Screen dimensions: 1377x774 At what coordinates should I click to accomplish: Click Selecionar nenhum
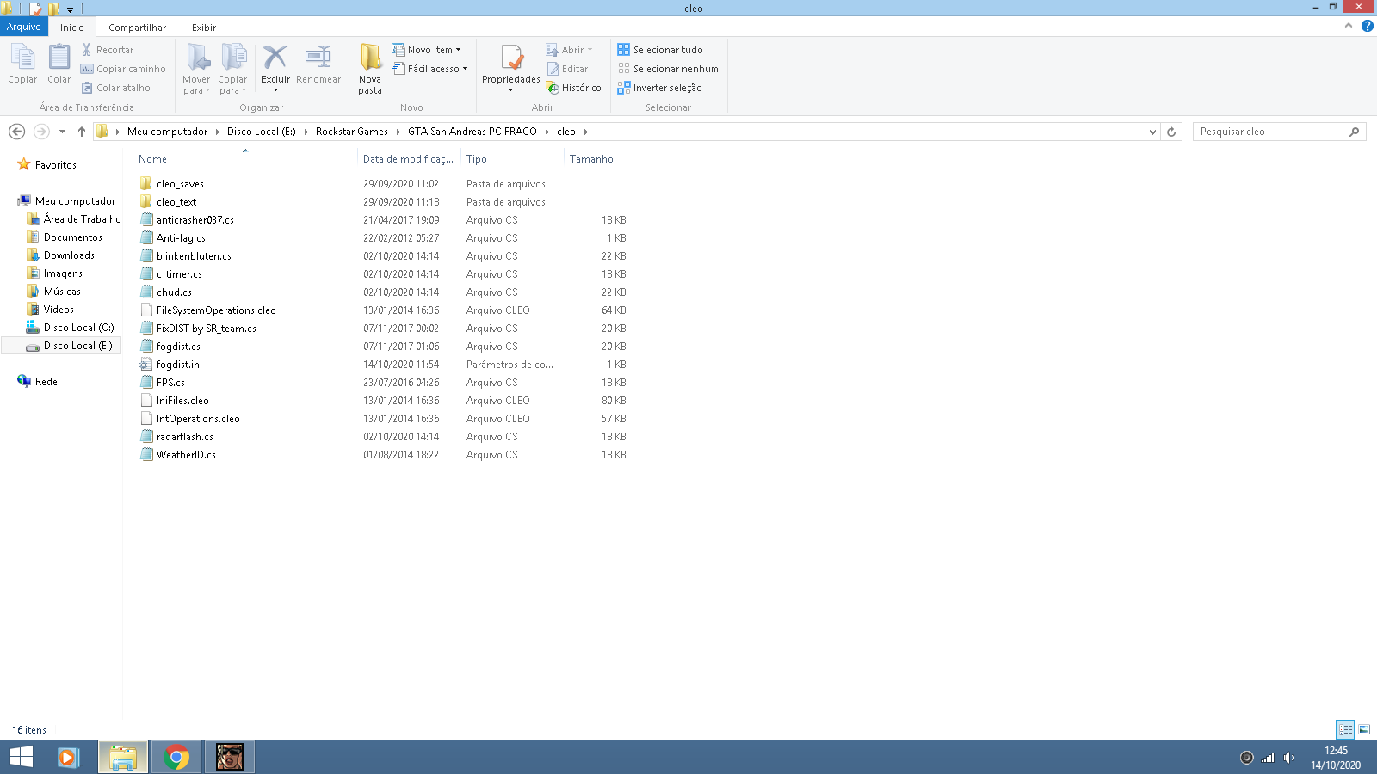(x=668, y=69)
